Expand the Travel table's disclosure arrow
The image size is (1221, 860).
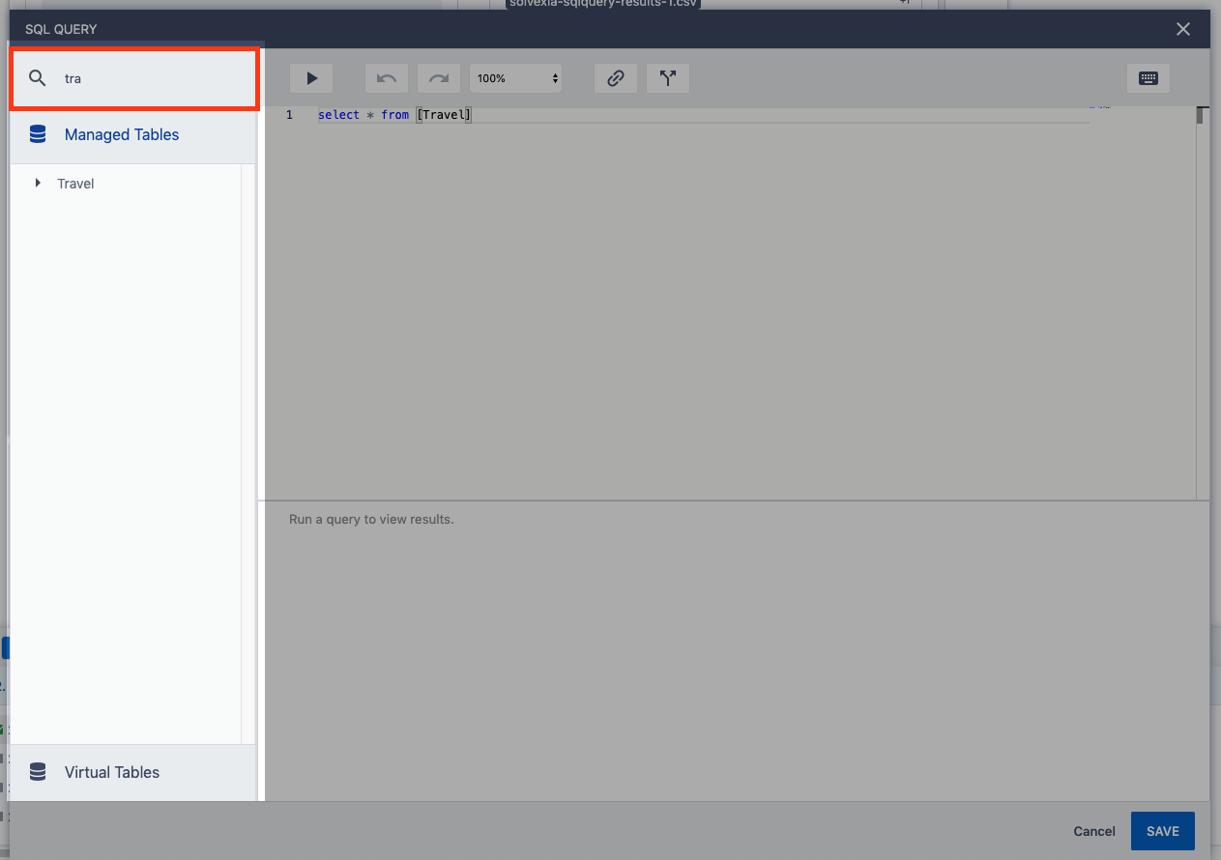coord(38,183)
